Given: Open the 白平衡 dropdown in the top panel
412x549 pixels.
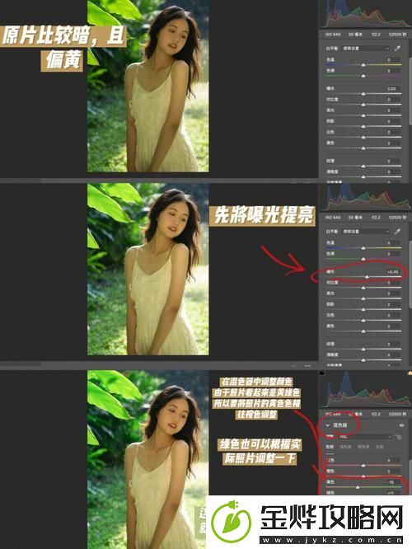Looking at the screenshot, I should tap(365, 49).
